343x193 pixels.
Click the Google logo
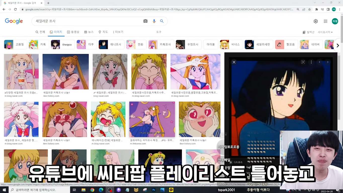click(x=14, y=21)
